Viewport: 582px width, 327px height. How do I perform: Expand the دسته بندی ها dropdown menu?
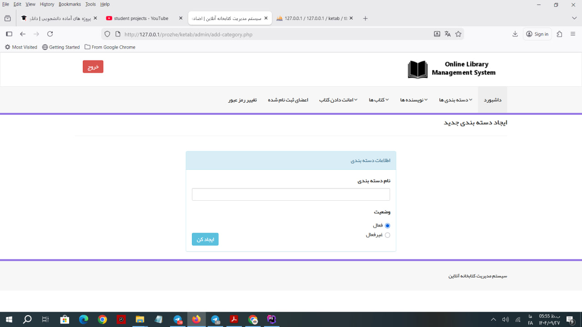point(456,100)
